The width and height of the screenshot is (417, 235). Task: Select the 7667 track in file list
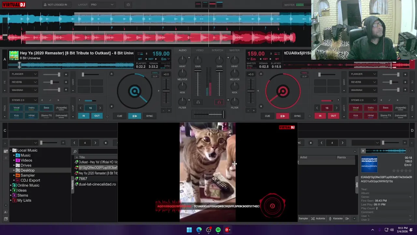(x=83, y=179)
